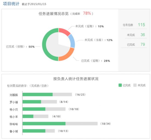Click the (16/25) count label
The height and width of the screenshot is (140, 151).
point(80,95)
